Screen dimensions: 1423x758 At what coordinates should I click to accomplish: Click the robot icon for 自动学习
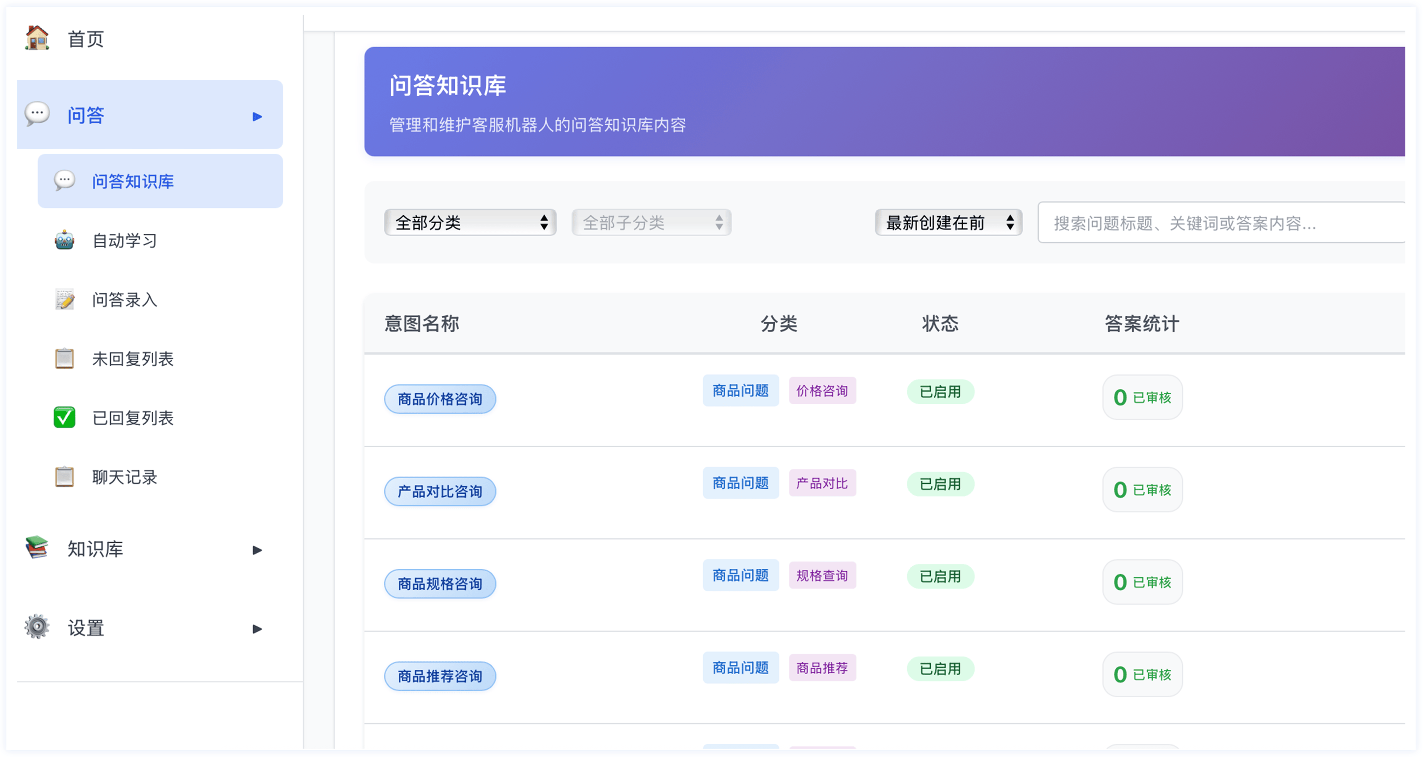point(65,240)
